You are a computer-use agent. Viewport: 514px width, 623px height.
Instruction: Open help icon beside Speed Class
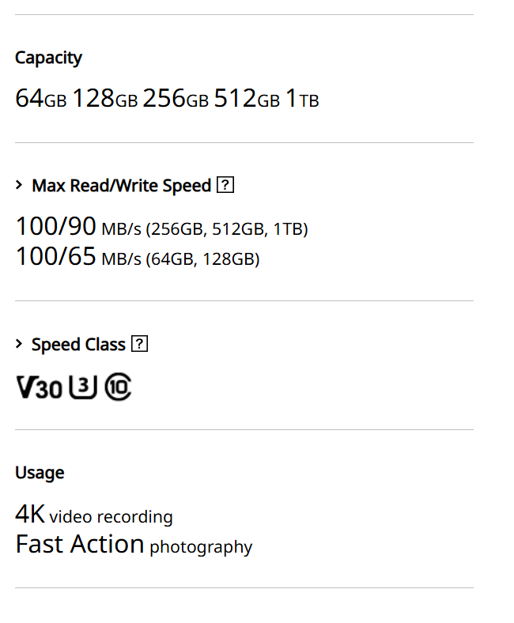[x=140, y=345]
